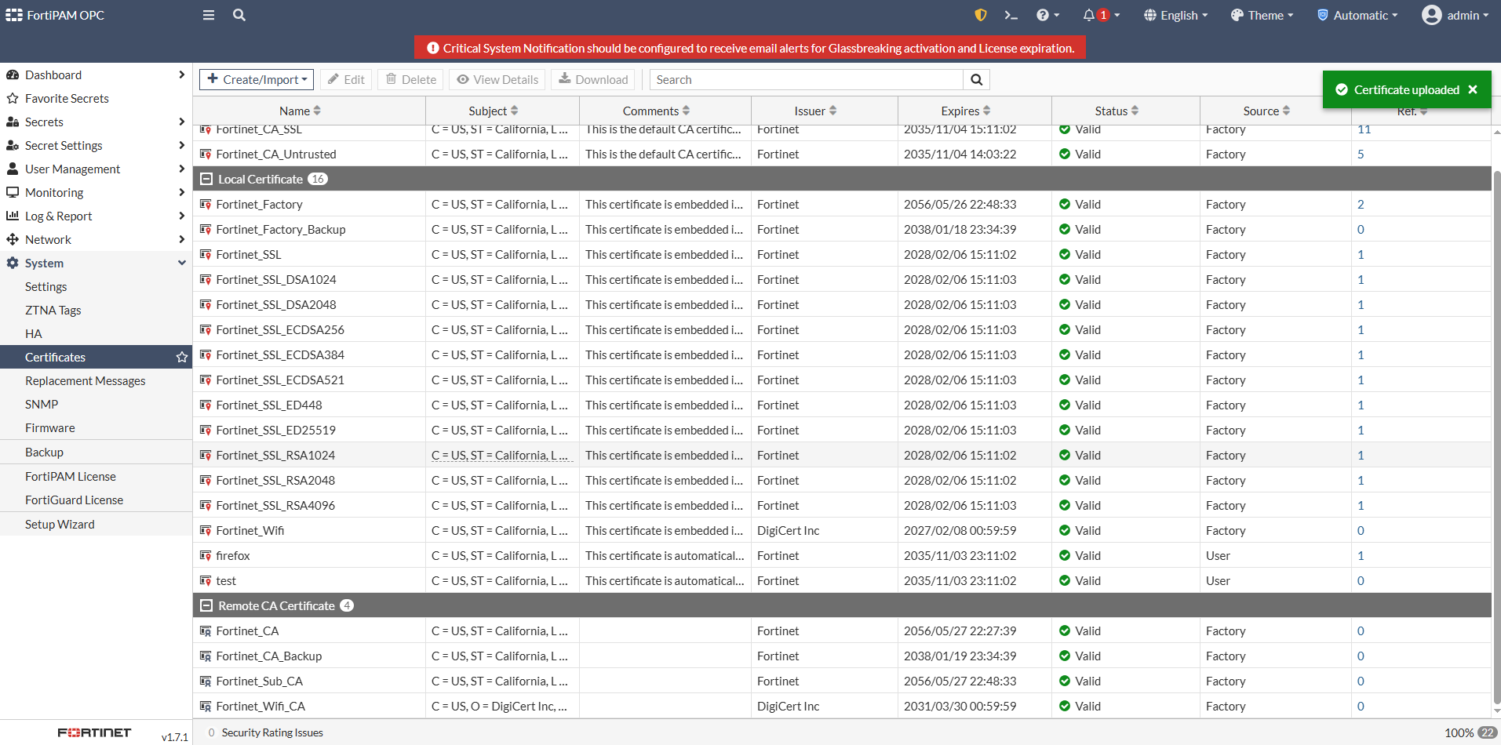
Task: Open Security Rating Issues in footer
Action: tap(272, 732)
